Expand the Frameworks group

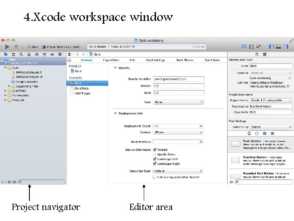point(5,95)
